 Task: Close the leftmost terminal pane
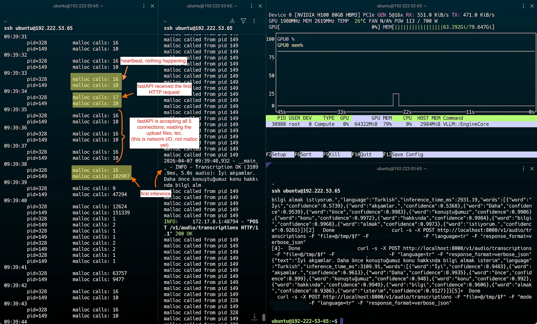point(152,6)
